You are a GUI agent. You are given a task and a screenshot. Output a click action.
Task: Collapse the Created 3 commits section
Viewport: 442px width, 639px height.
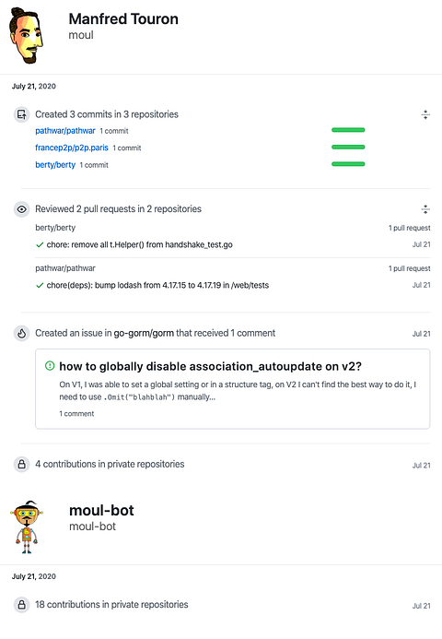tap(425, 114)
